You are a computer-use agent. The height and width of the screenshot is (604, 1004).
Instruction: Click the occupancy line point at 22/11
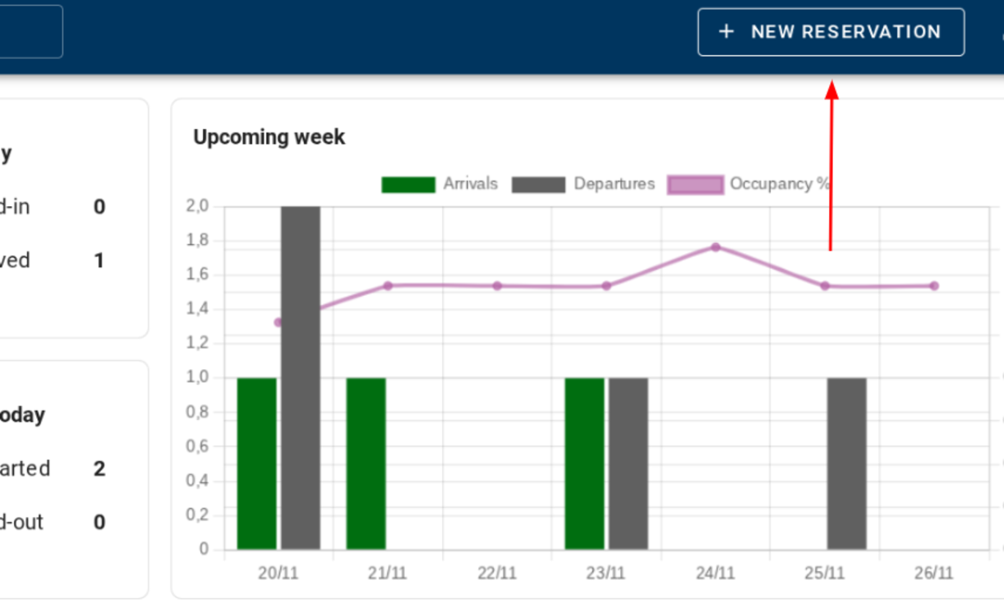[x=497, y=286]
